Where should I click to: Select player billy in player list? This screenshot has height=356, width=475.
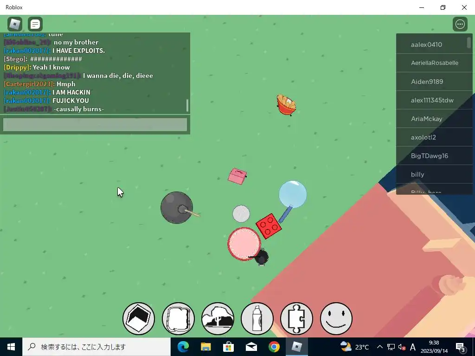[x=434, y=174]
